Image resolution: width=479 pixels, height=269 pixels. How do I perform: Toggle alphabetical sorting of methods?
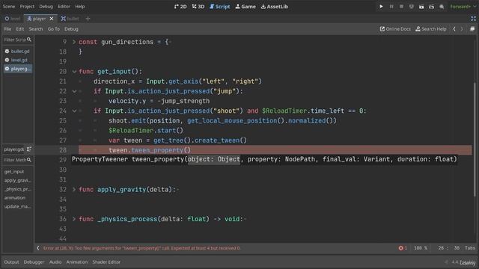pos(29,149)
